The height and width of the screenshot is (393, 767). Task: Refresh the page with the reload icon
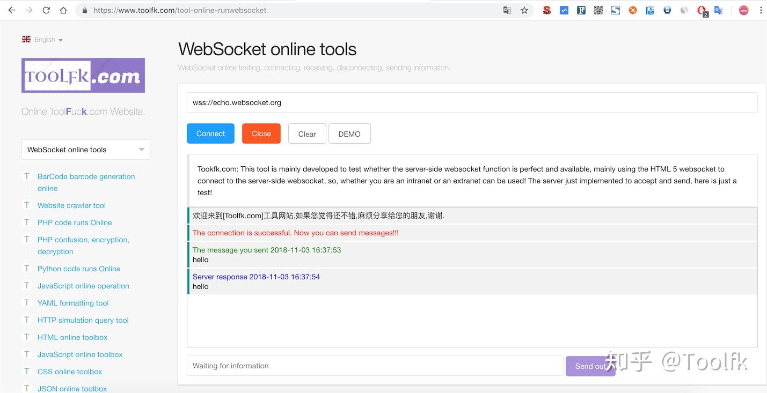[46, 10]
